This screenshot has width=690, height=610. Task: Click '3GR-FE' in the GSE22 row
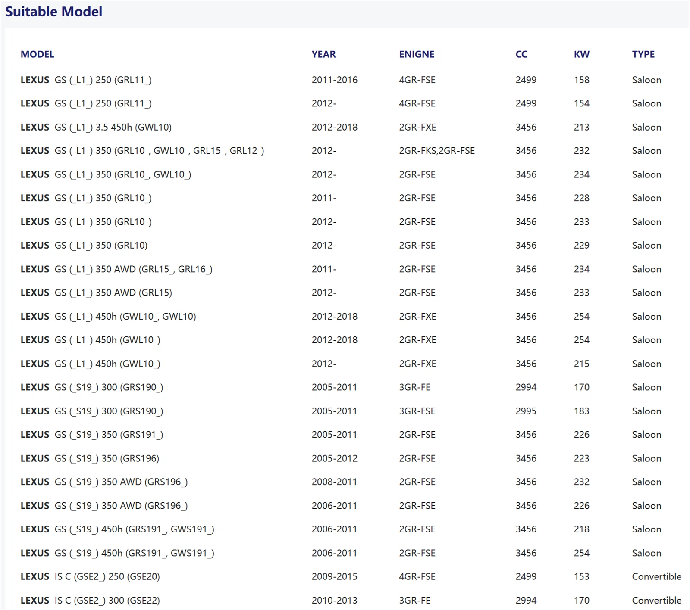coord(414,600)
